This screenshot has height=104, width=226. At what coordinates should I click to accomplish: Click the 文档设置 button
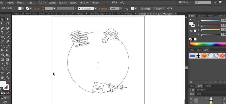coord(146,9)
